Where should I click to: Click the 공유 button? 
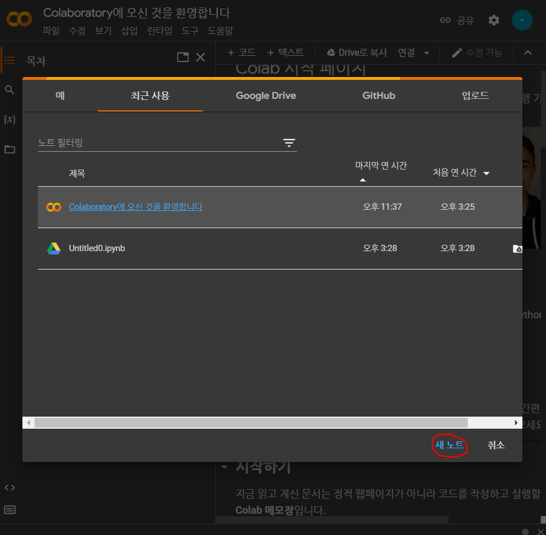click(x=457, y=20)
